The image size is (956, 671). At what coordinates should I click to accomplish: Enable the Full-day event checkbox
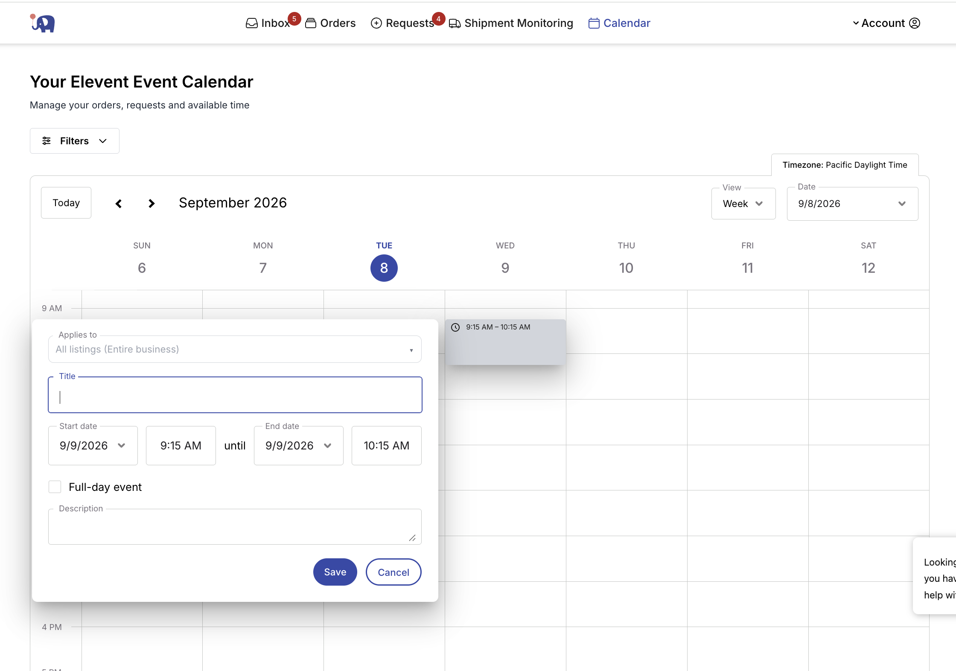click(x=55, y=487)
